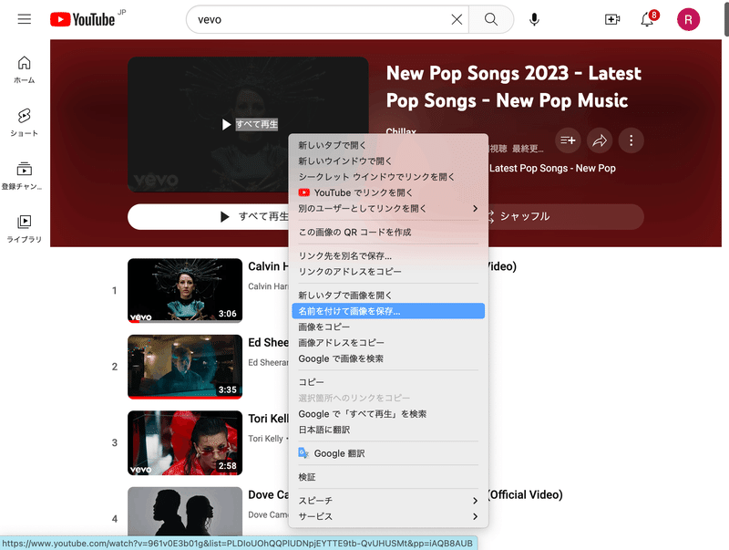Click Dove Cameron channel name

click(268, 514)
